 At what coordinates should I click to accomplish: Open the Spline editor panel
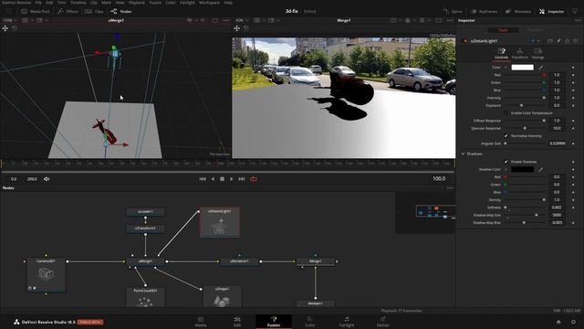pyautogui.click(x=453, y=12)
